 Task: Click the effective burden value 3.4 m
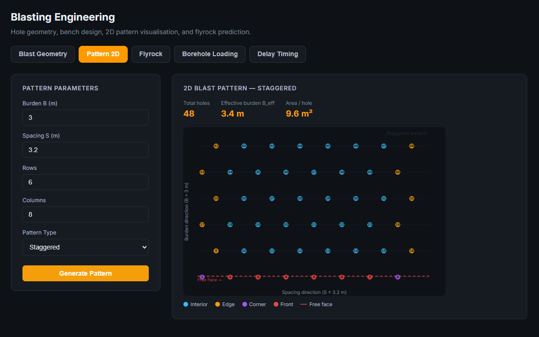(x=233, y=113)
